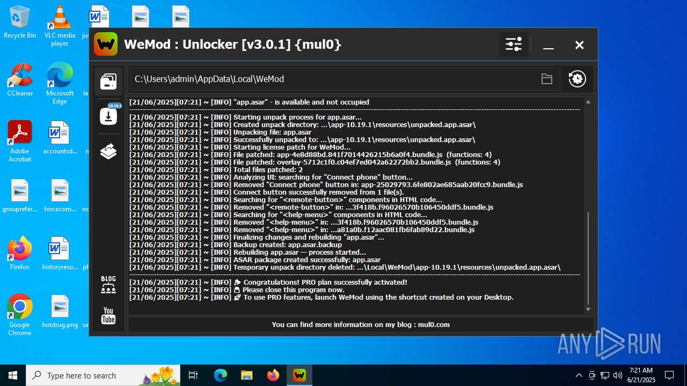Open the layers stack sidebar icon
This screenshot has width=687, height=386.
point(108,151)
